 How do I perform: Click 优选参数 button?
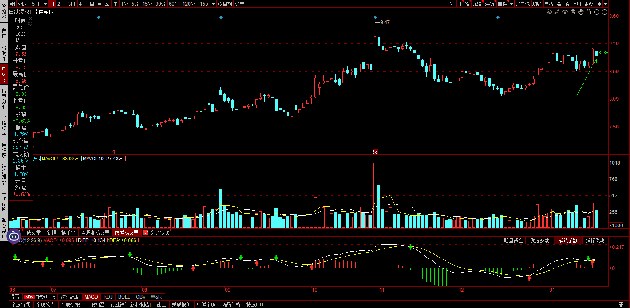[539, 240]
